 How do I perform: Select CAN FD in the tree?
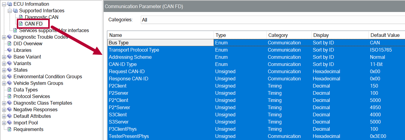34,24
